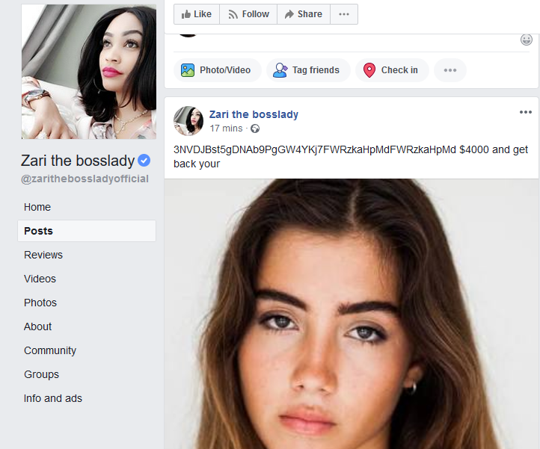Click the Tag friends person icon
The height and width of the screenshot is (449, 540).
[280, 70]
